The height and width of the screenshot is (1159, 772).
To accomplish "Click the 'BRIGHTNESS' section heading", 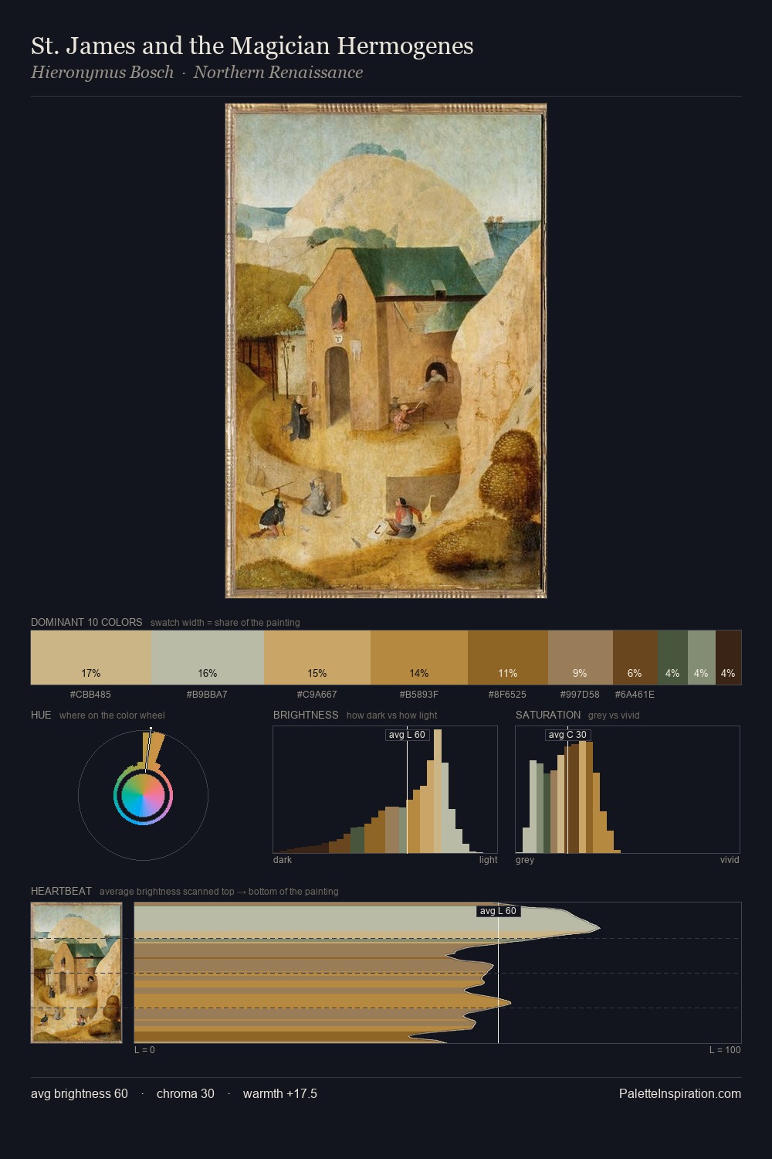I will 306,715.
